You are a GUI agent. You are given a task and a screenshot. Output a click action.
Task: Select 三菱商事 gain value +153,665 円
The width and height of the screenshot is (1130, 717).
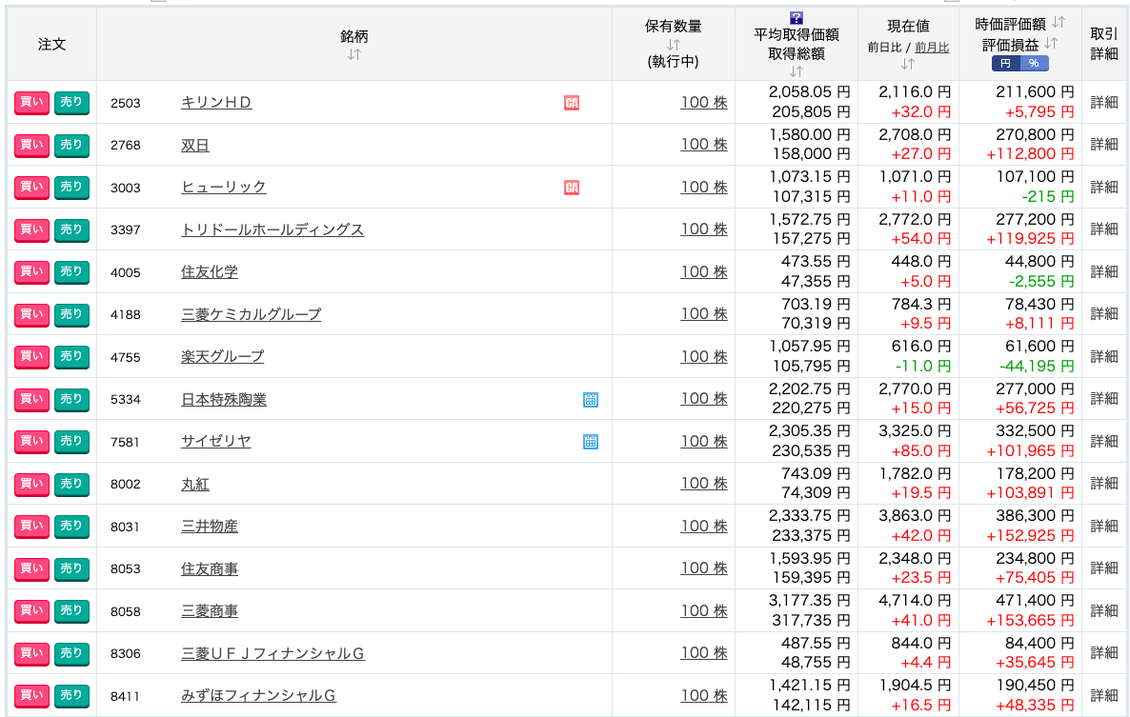point(1030,621)
